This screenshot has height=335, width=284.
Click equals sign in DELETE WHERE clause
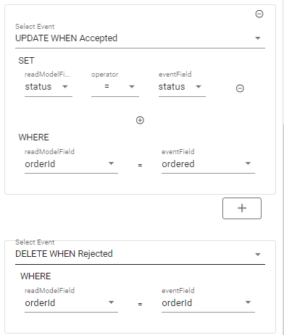[x=140, y=304]
